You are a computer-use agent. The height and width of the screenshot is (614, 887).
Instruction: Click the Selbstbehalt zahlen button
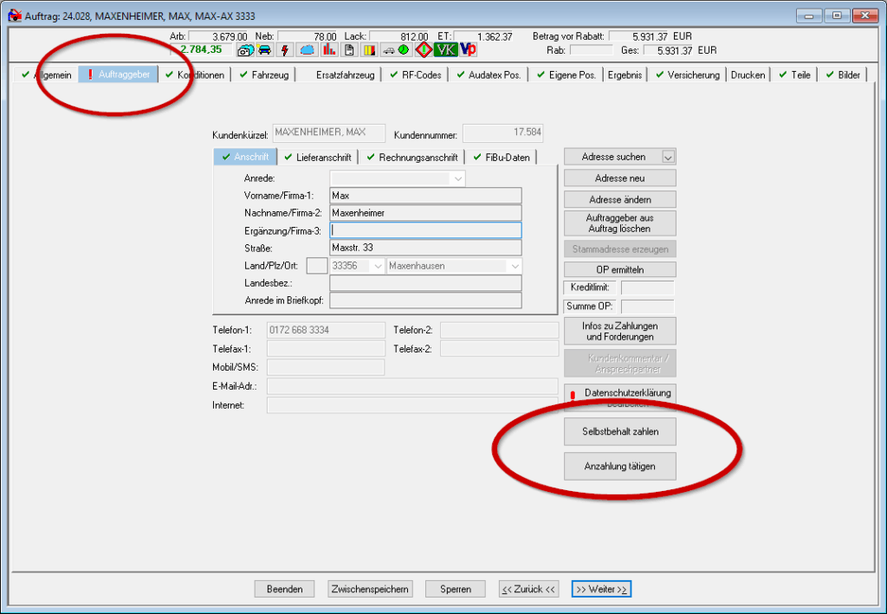coord(619,431)
